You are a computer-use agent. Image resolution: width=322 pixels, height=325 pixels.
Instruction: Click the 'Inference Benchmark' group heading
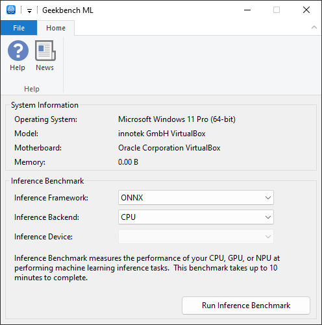click(x=47, y=181)
